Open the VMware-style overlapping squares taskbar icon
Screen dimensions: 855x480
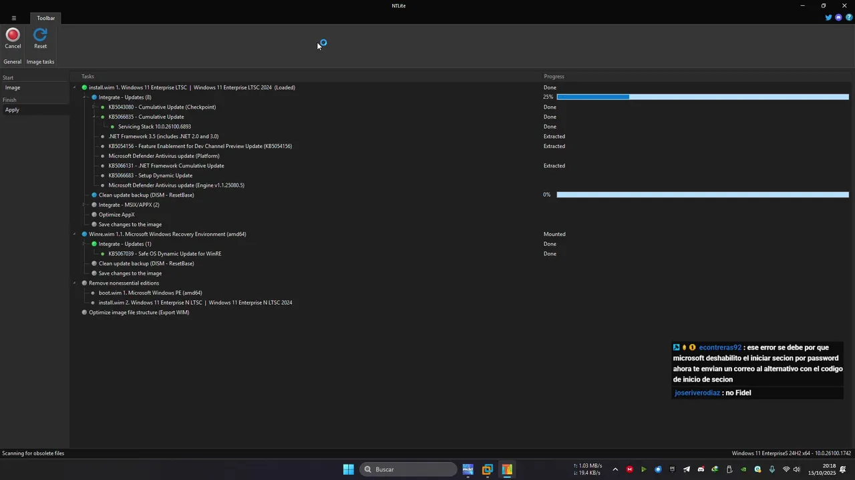coord(488,469)
